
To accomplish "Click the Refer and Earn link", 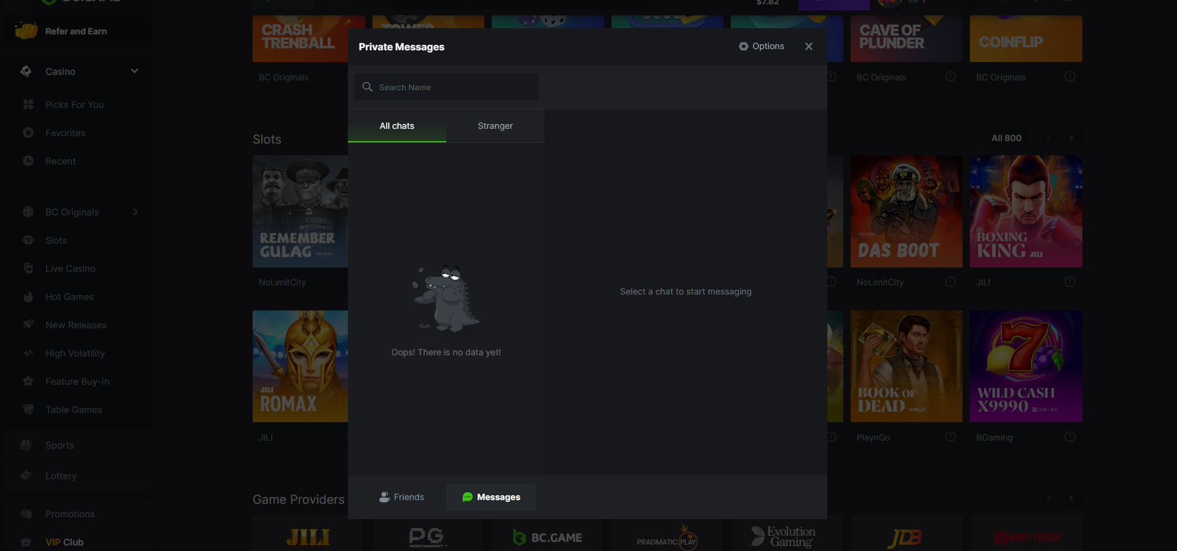I will (x=76, y=31).
